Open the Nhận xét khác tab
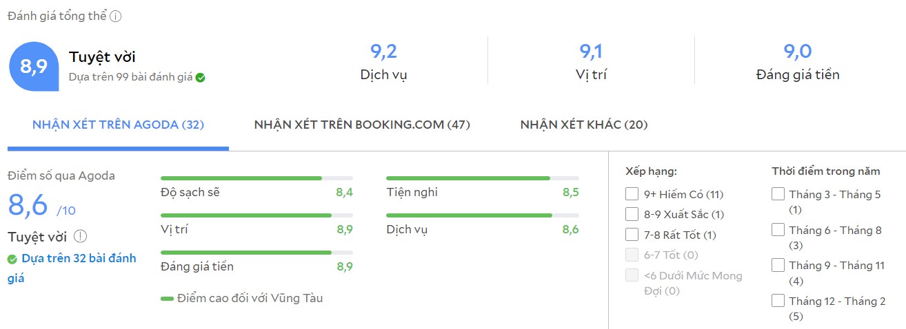Viewport: 906px width, 329px height. coord(584,125)
